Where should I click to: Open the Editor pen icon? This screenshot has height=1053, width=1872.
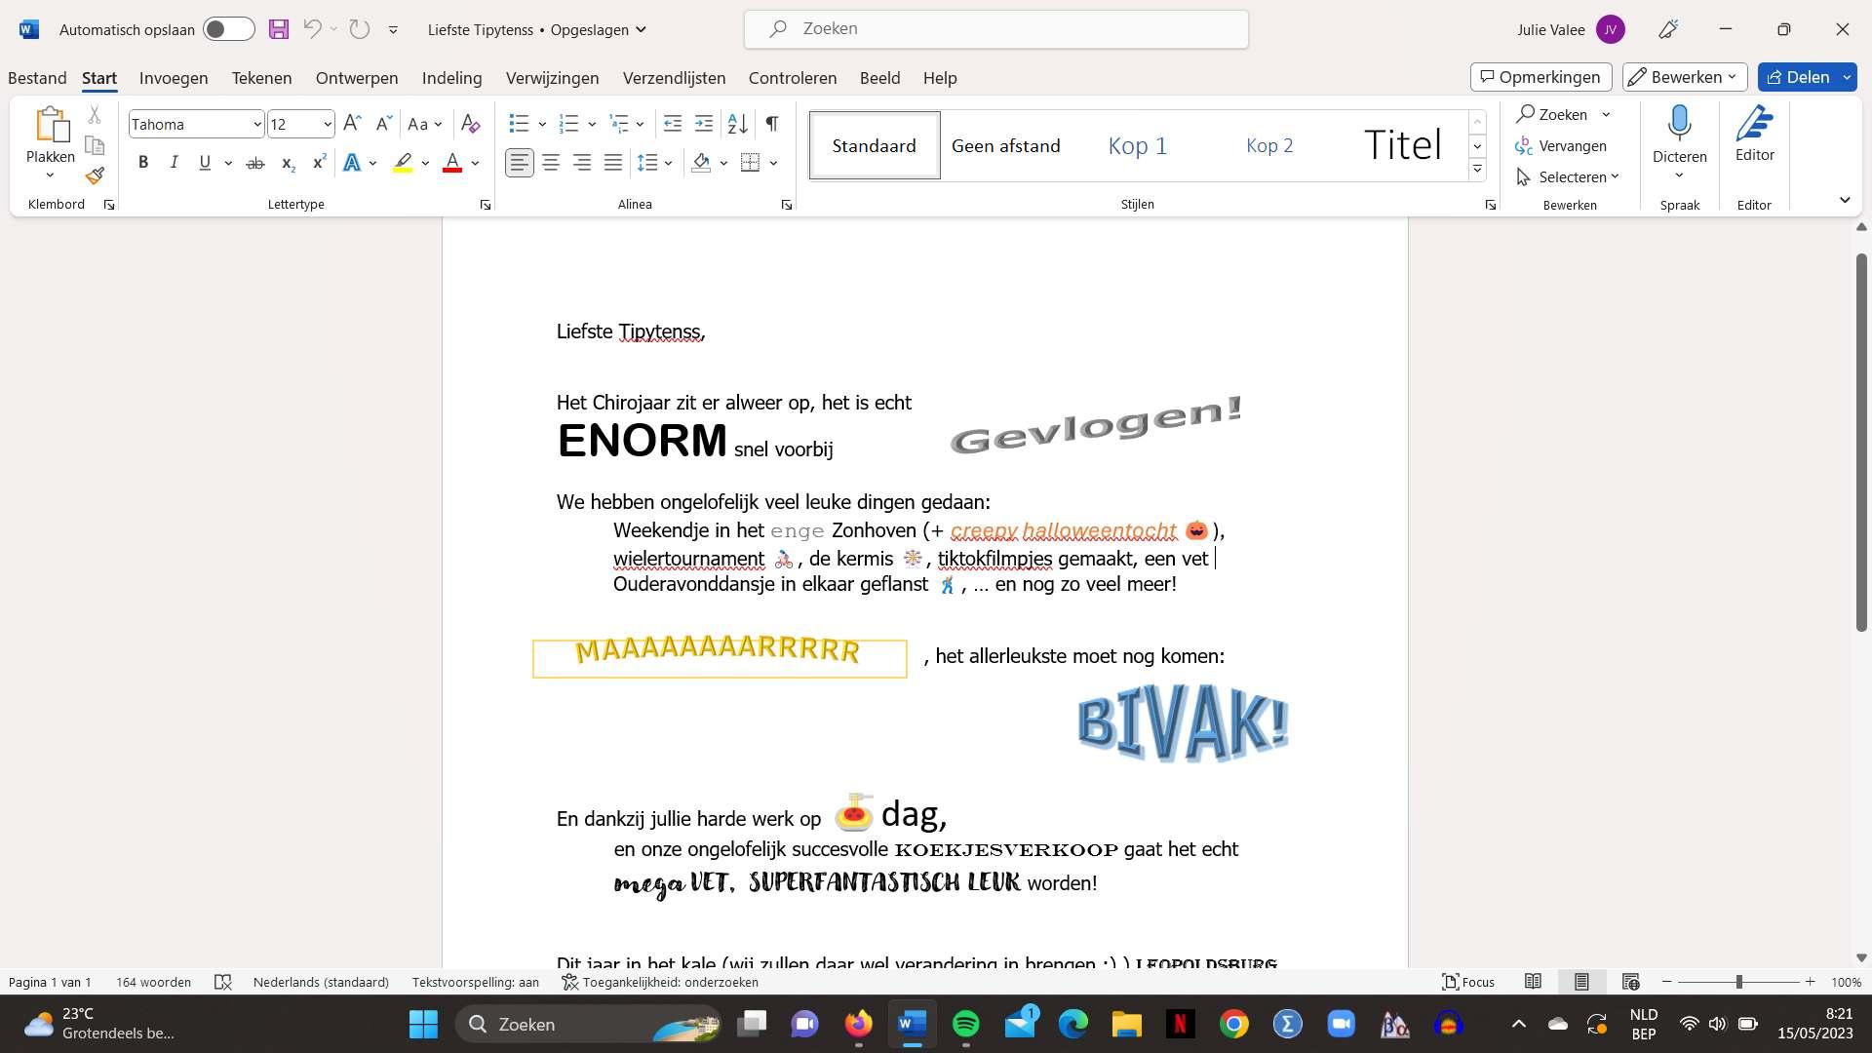click(x=1753, y=126)
